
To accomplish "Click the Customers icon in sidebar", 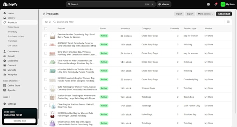I will (5, 52).
